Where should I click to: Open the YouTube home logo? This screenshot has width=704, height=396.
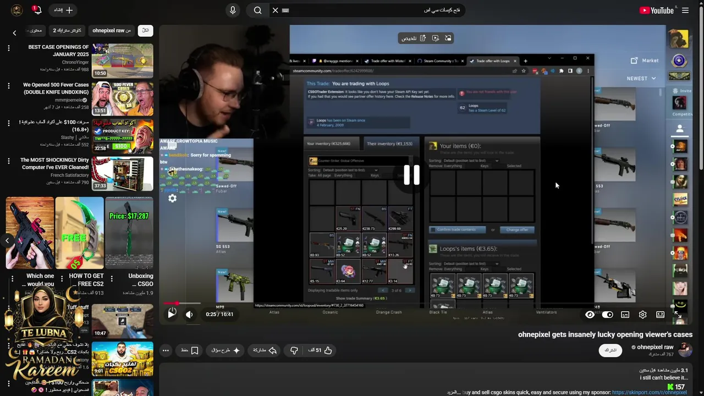[656, 10]
